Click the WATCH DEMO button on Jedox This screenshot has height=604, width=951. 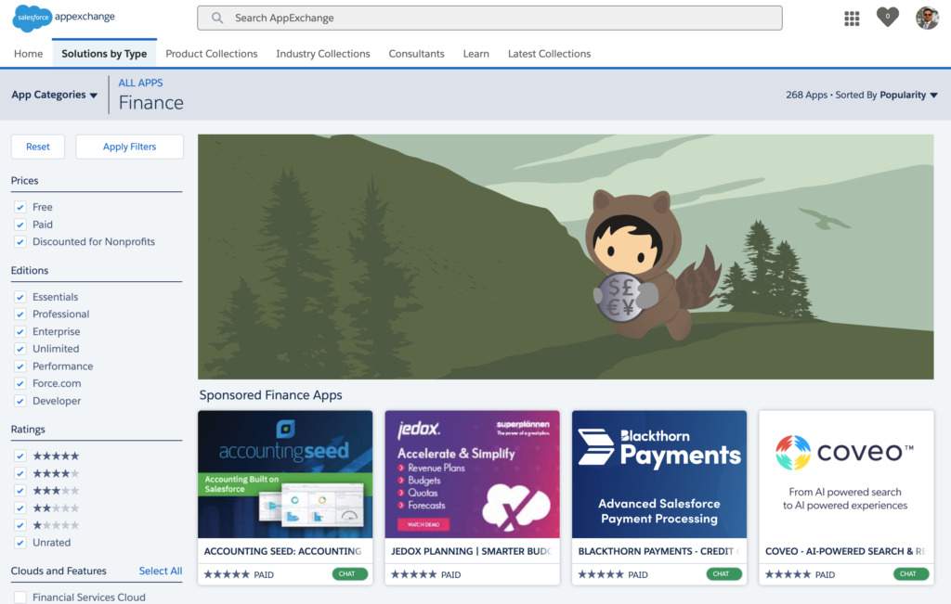click(x=423, y=524)
